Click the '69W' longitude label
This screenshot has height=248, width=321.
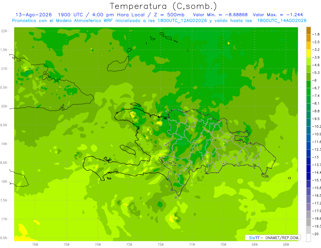[255, 244]
